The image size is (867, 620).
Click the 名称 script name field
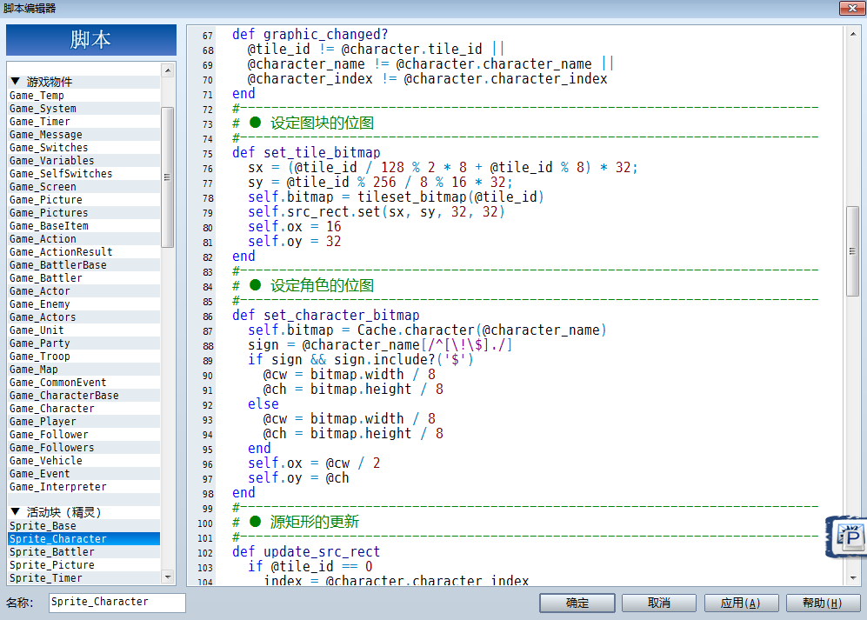point(117,603)
